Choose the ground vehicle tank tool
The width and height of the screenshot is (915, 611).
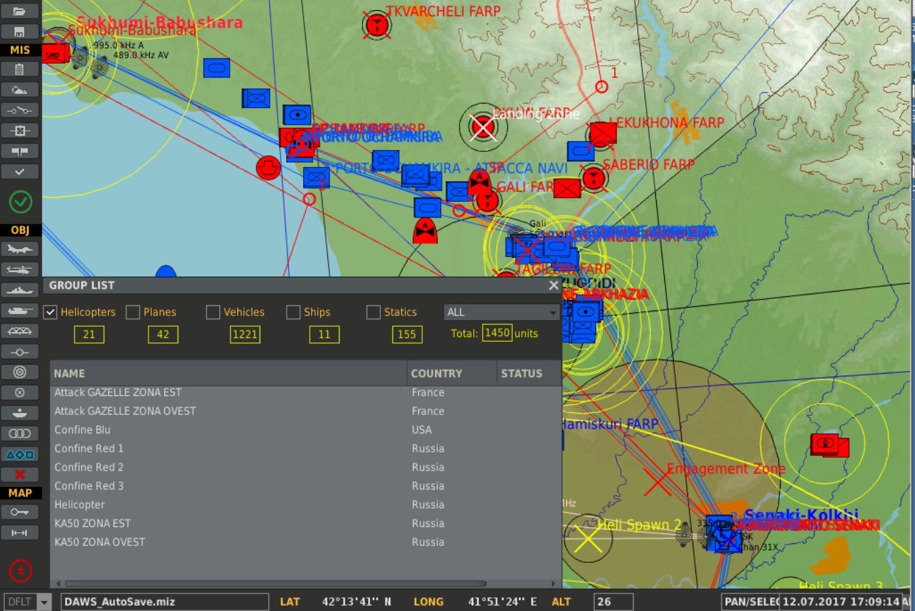20,311
